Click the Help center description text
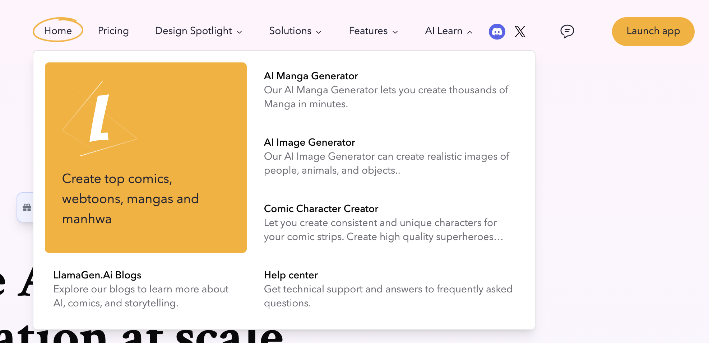709x343 pixels. tap(388, 296)
